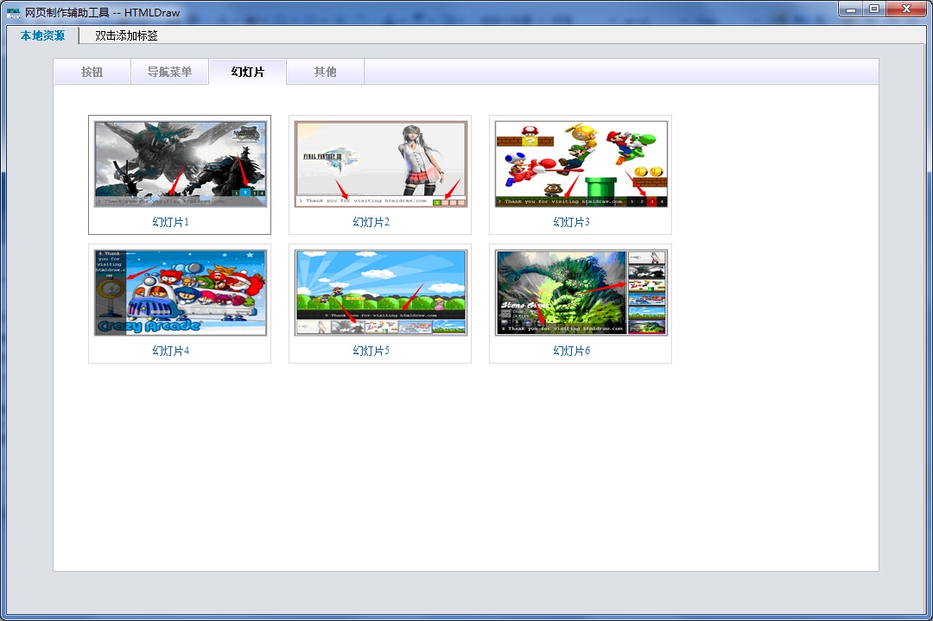This screenshot has height=621, width=933.
Task: Select the 幻灯片 category tab
Action: pos(247,72)
